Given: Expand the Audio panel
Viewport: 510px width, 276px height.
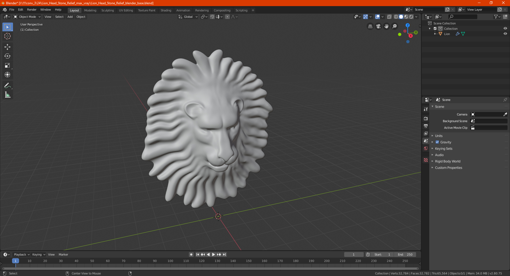Looking at the screenshot, I should 439,155.
